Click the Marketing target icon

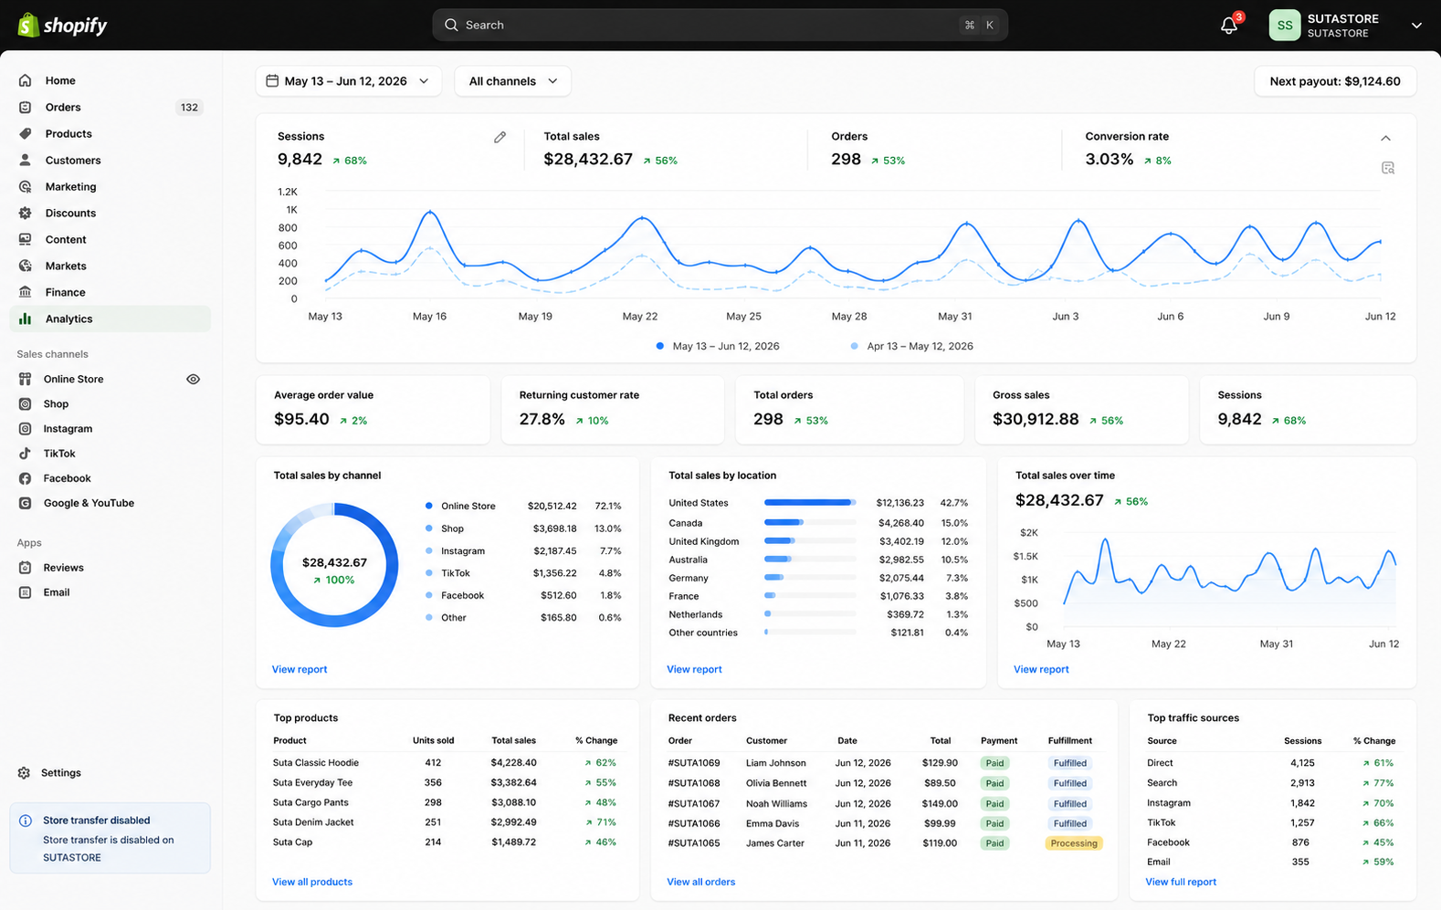tap(26, 186)
